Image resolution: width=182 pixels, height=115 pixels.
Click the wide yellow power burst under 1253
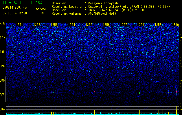pos(51,113)
